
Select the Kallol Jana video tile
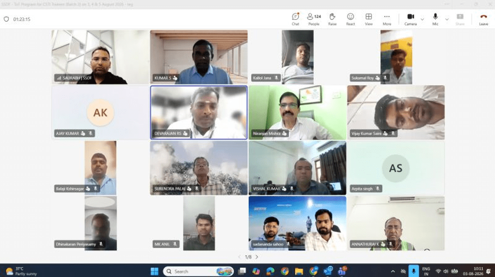coord(297,57)
